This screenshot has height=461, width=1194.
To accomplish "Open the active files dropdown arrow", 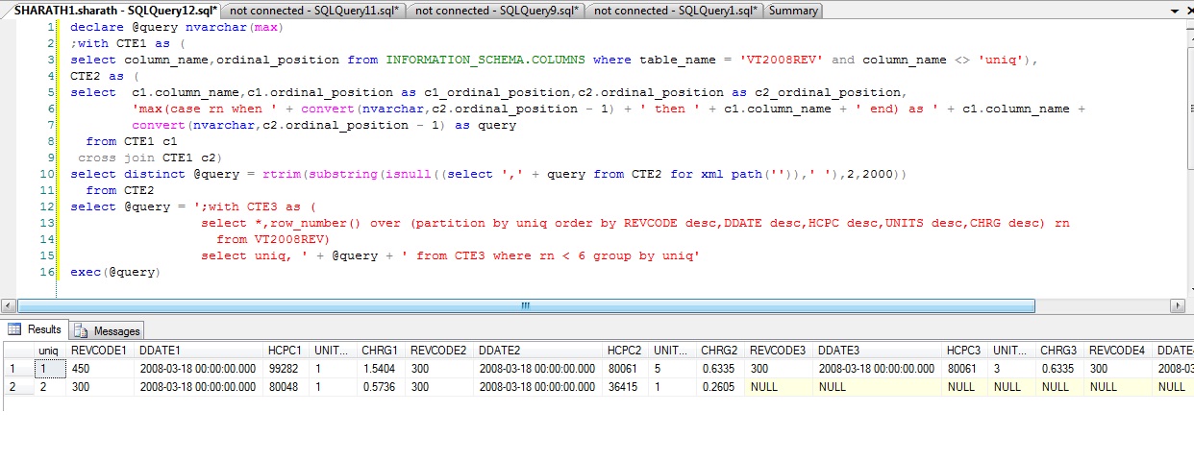I will pyautogui.click(x=1175, y=11).
